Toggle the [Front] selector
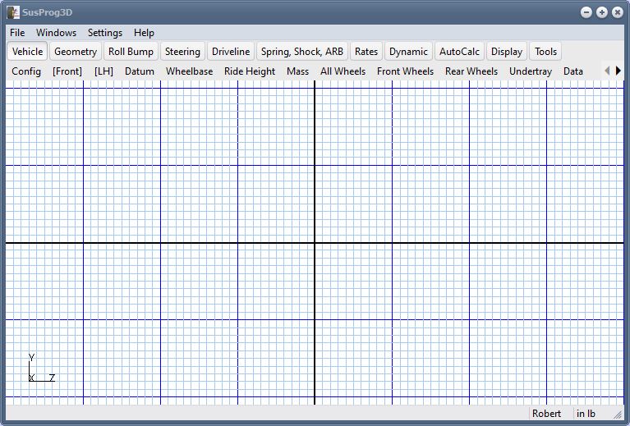 tap(67, 71)
